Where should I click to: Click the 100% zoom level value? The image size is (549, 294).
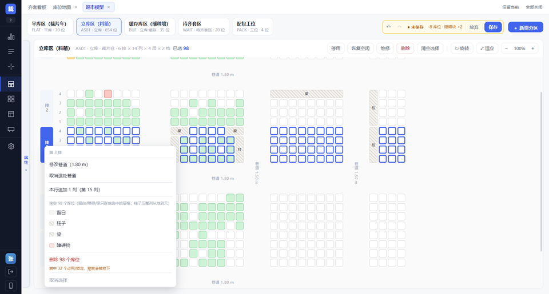click(519, 49)
